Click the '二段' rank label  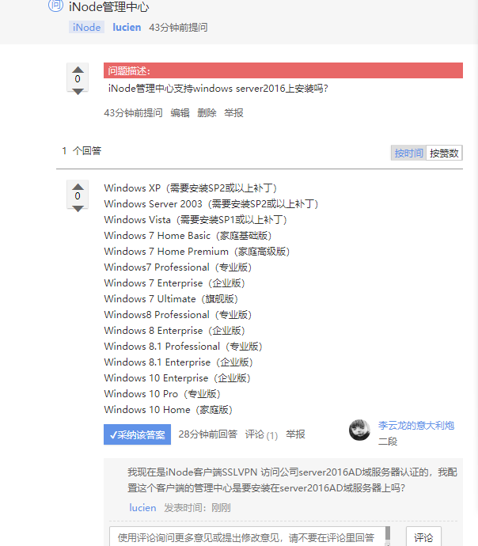[388, 442]
